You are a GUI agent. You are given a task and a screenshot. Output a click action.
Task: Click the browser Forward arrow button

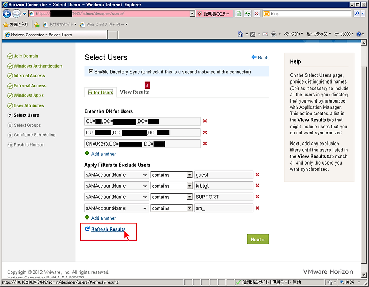(x=16, y=14)
